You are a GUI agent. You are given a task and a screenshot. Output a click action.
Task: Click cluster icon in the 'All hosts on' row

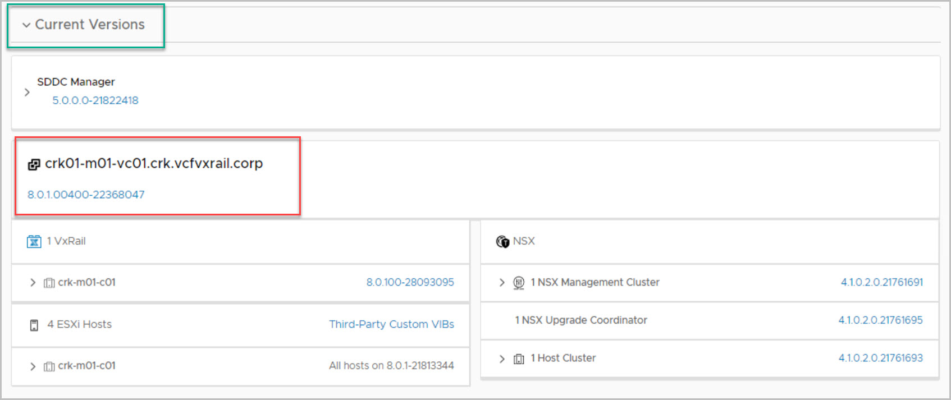click(x=49, y=366)
